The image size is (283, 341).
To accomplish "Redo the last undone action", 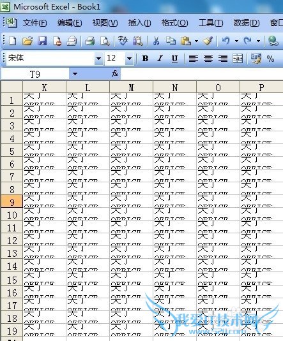I will tap(248, 41).
